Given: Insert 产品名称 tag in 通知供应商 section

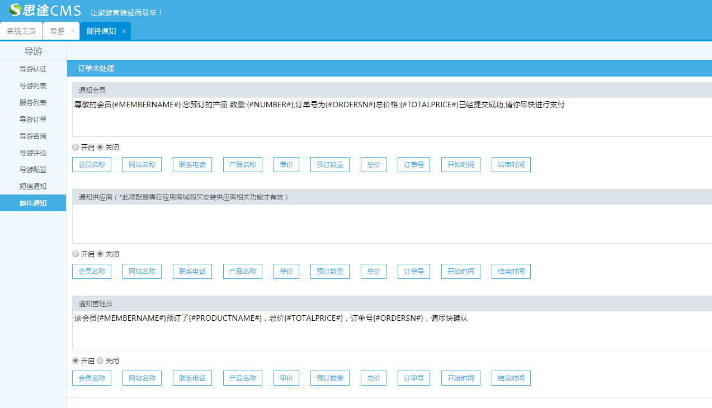Looking at the screenshot, I should [x=243, y=272].
